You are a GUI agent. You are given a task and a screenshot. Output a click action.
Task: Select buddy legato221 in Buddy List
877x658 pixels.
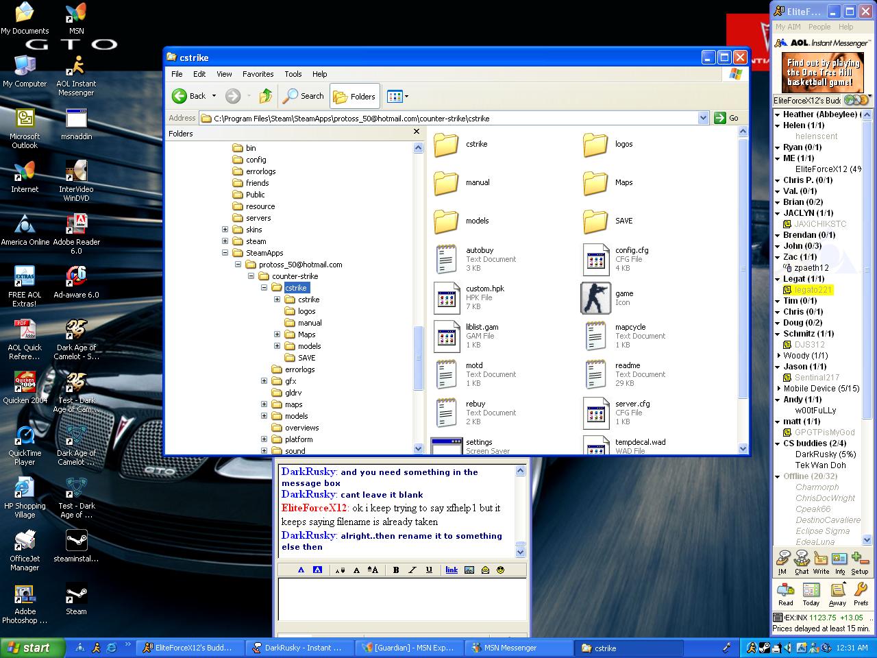(813, 290)
